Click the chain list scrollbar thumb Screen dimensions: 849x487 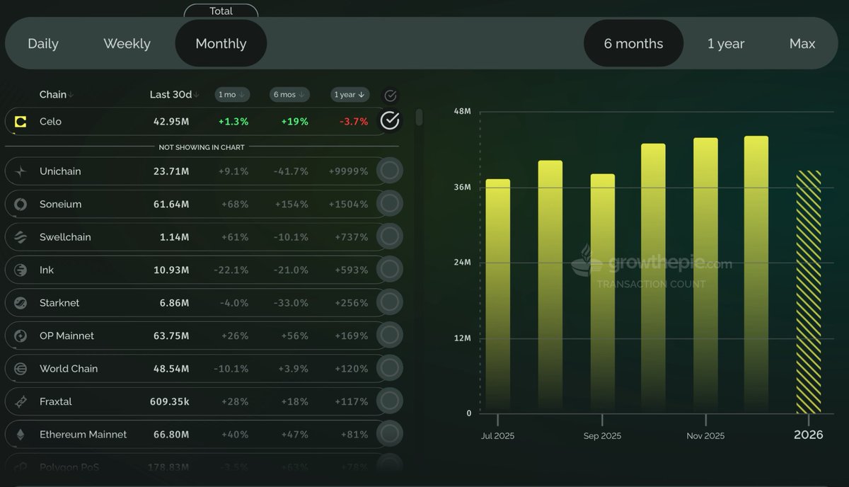click(420, 118)
